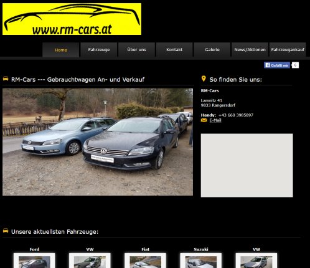Open the Über uns menu item
Image resolution: width=310 pixels, height=268 pixels.
click(x=136, y=50)
